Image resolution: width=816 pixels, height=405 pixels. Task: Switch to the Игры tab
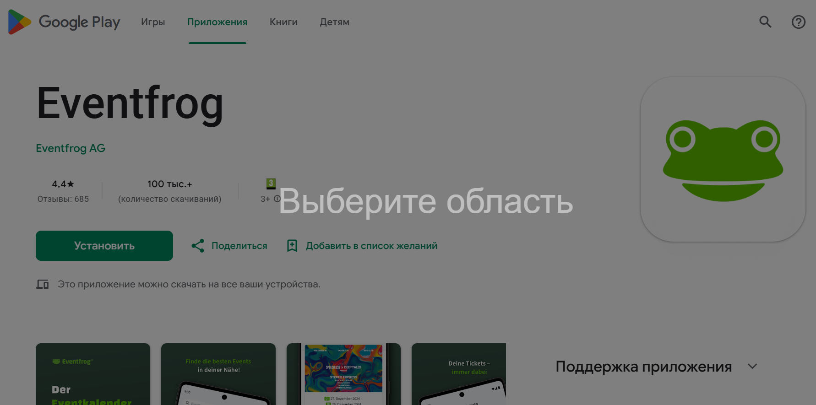153,22
